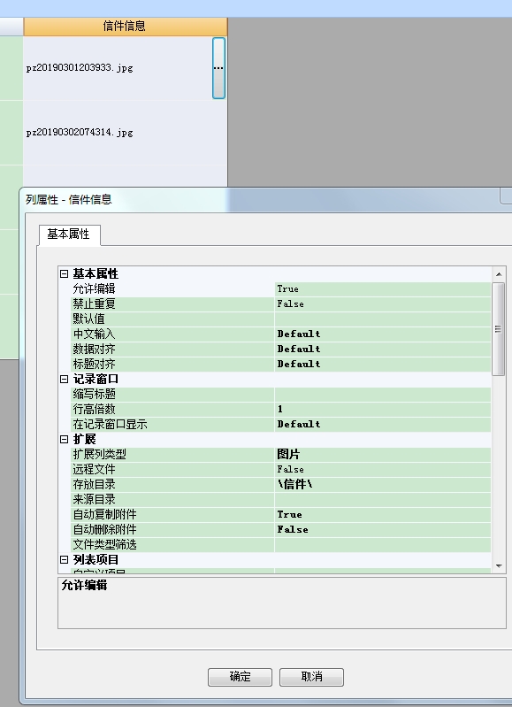Select the 自动删除附件 False value
The width and height of the screenshot is (512, 707).
(x=383, y=529)
